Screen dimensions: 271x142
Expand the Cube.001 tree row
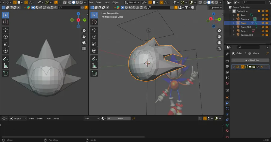point(234,27)
